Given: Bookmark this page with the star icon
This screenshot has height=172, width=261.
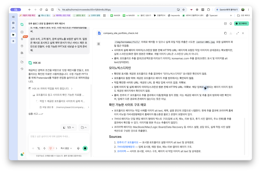Looking at the screenshot, I should click(x=183, y=10).
